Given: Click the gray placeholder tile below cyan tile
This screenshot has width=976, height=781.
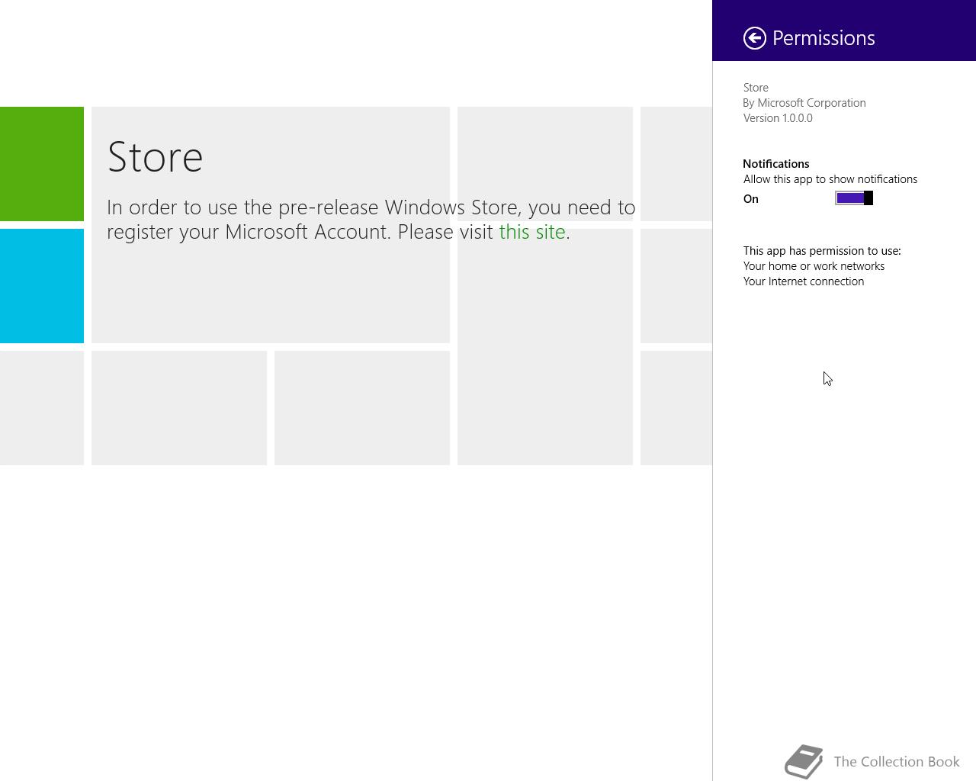Looking at the screenshot, I should (42, 408).
